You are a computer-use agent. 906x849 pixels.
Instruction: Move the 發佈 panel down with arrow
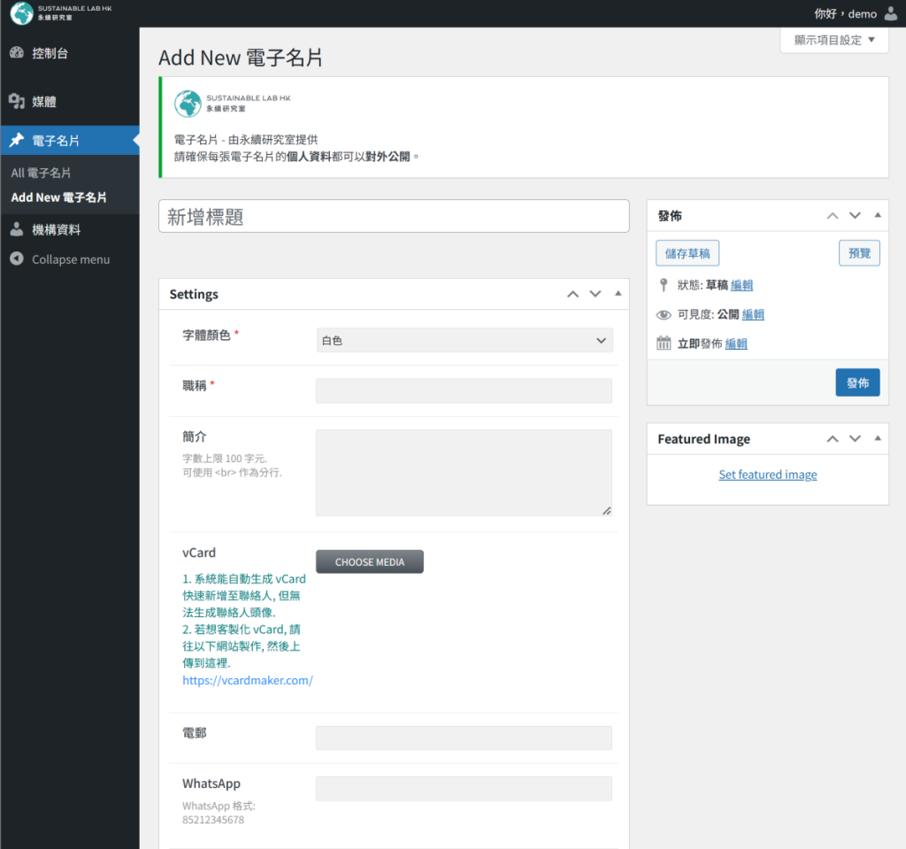(855, 215)
